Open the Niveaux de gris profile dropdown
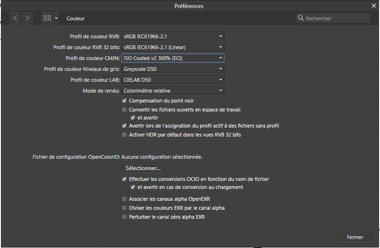Image resolution: width=380 pixels, height=248 pixels. 173,69
